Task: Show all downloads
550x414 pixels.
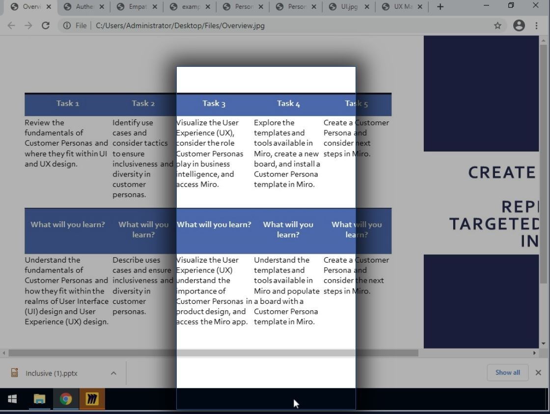Action: coord(508,373)
